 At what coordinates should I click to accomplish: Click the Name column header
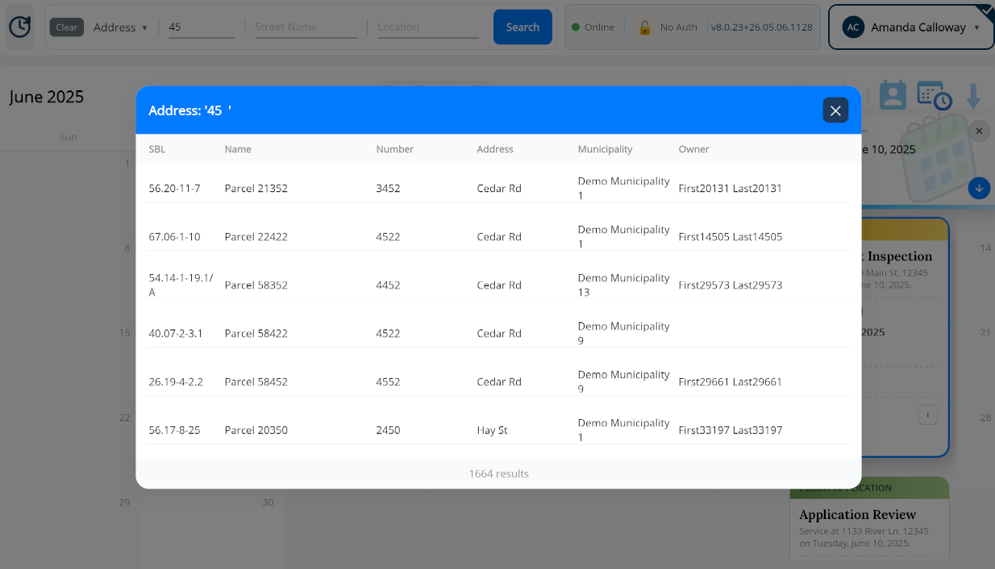pyautogui.click(x=238, y=149)
